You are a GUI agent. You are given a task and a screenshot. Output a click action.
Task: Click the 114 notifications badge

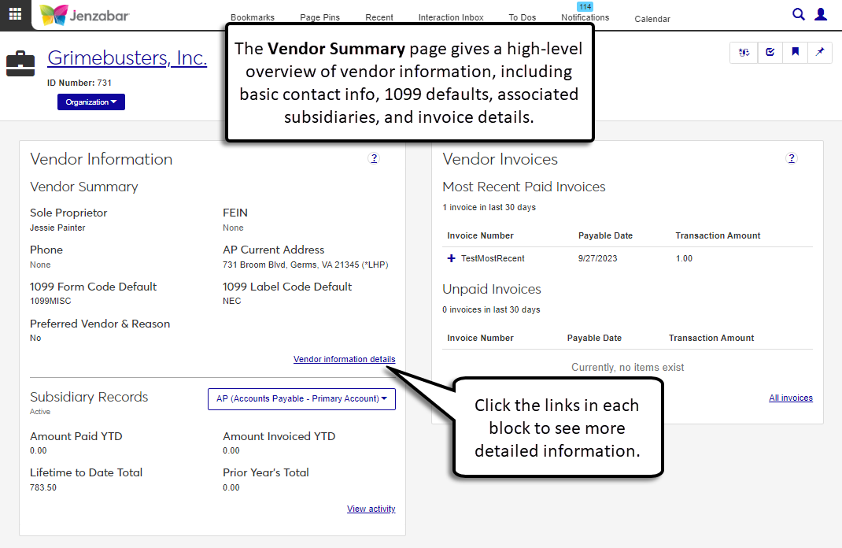585,7
